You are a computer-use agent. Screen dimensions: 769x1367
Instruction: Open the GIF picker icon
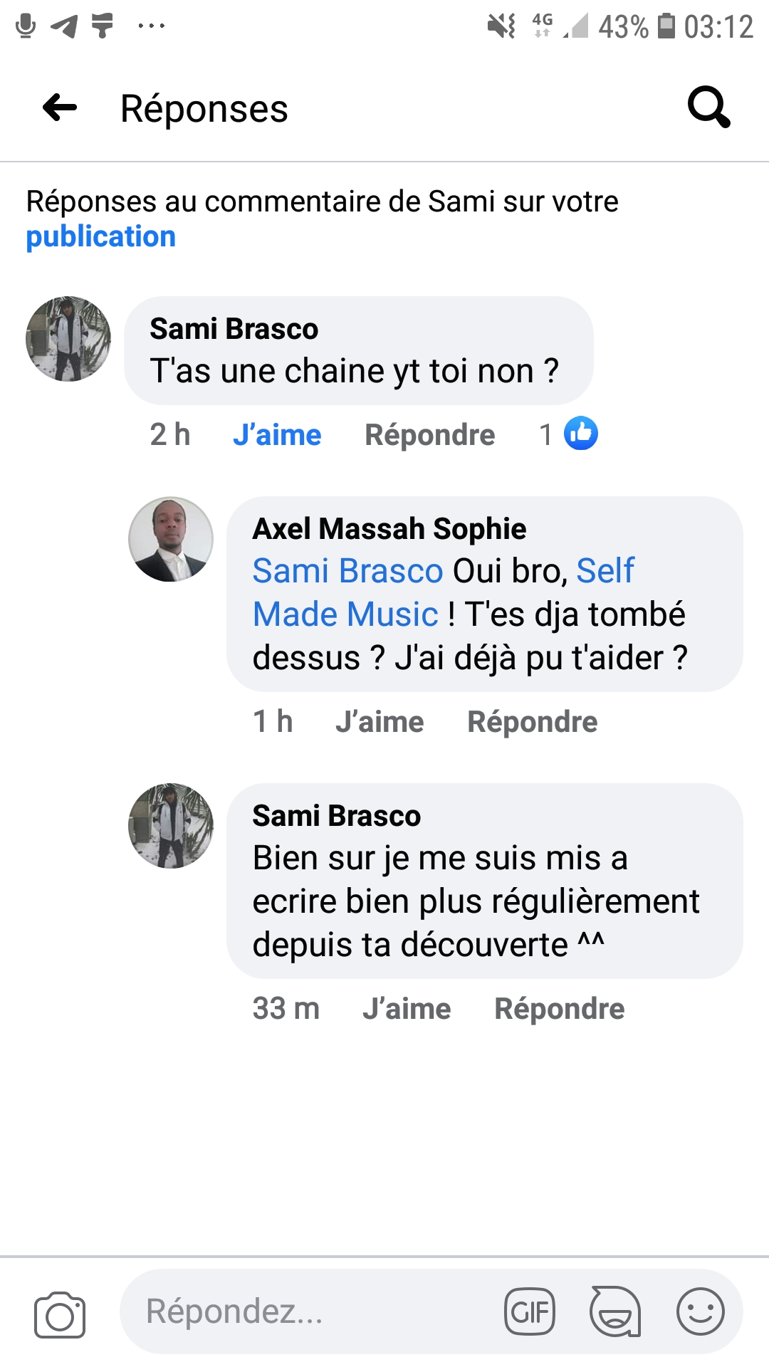tap(530, 1311)
